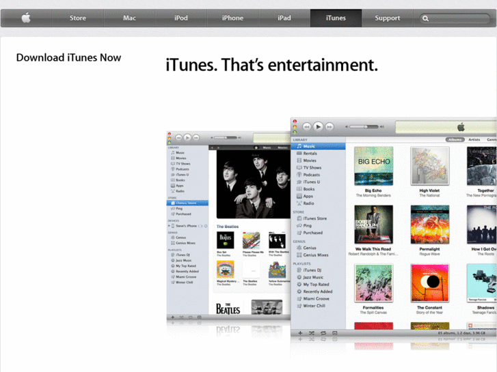
Task: Toggle repeat icon in front window
Action: (323, 333)
